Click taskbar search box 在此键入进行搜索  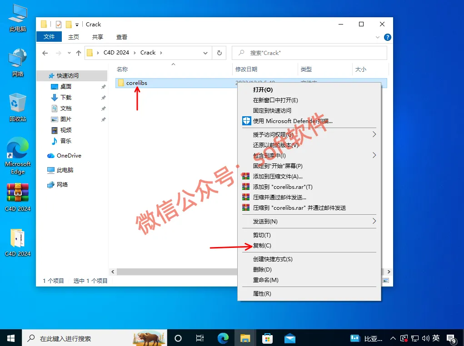[x=94, y=338]
